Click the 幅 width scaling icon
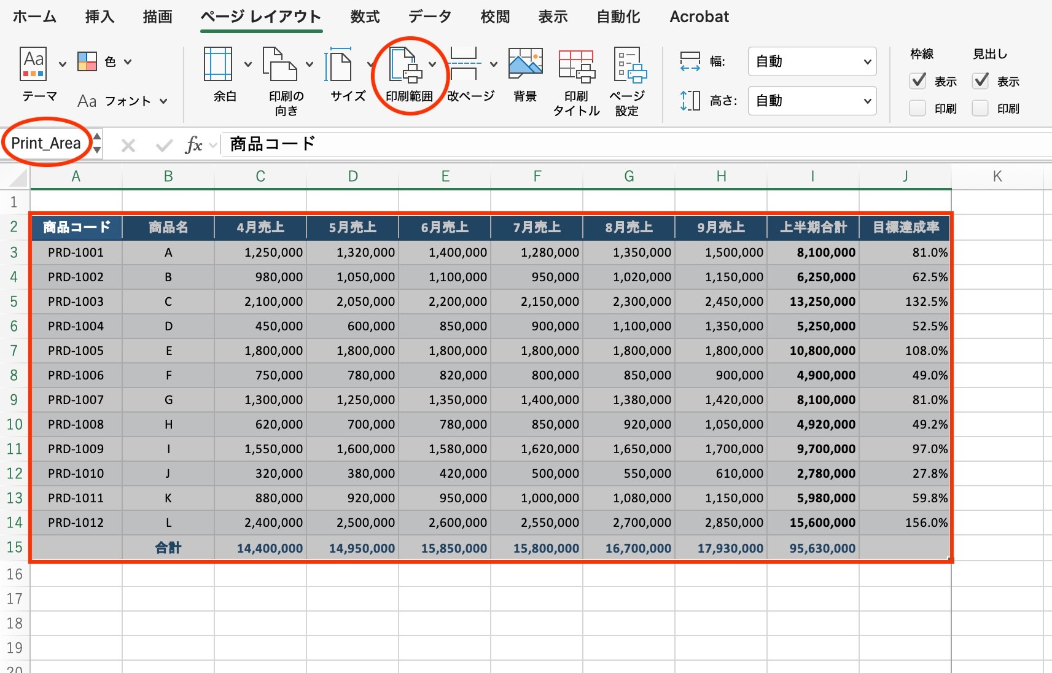This screenshot has height=673, width=1052. 690,61
